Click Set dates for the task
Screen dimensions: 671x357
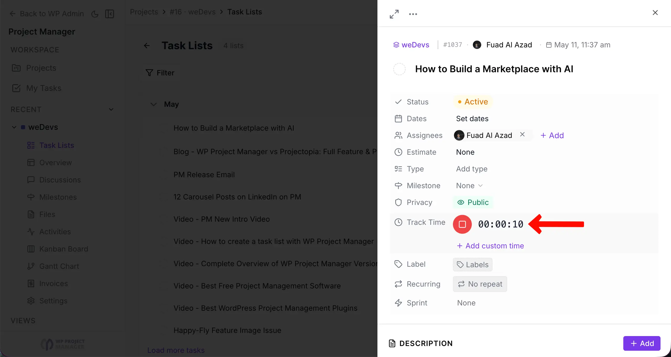click(x=472, y=119)
